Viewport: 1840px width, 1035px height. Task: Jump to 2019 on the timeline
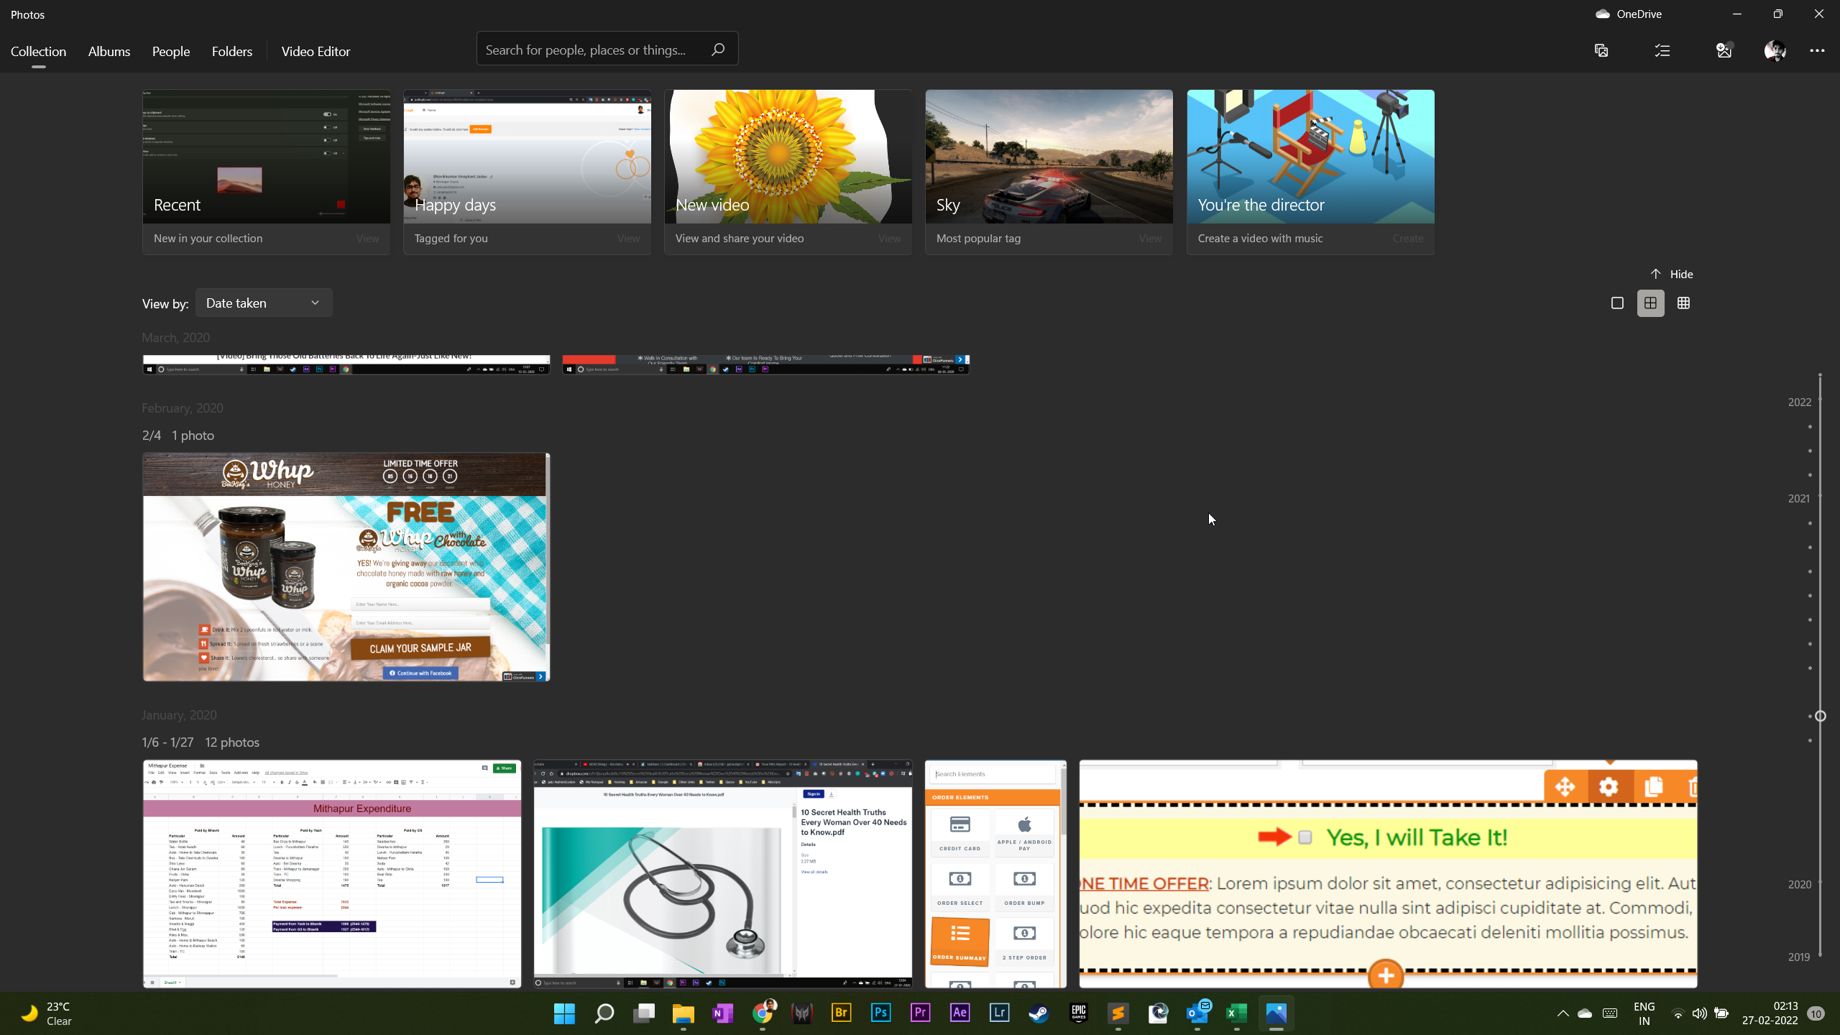click(x=1799, y=957)
